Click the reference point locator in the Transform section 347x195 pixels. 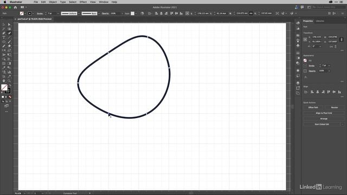305,40
